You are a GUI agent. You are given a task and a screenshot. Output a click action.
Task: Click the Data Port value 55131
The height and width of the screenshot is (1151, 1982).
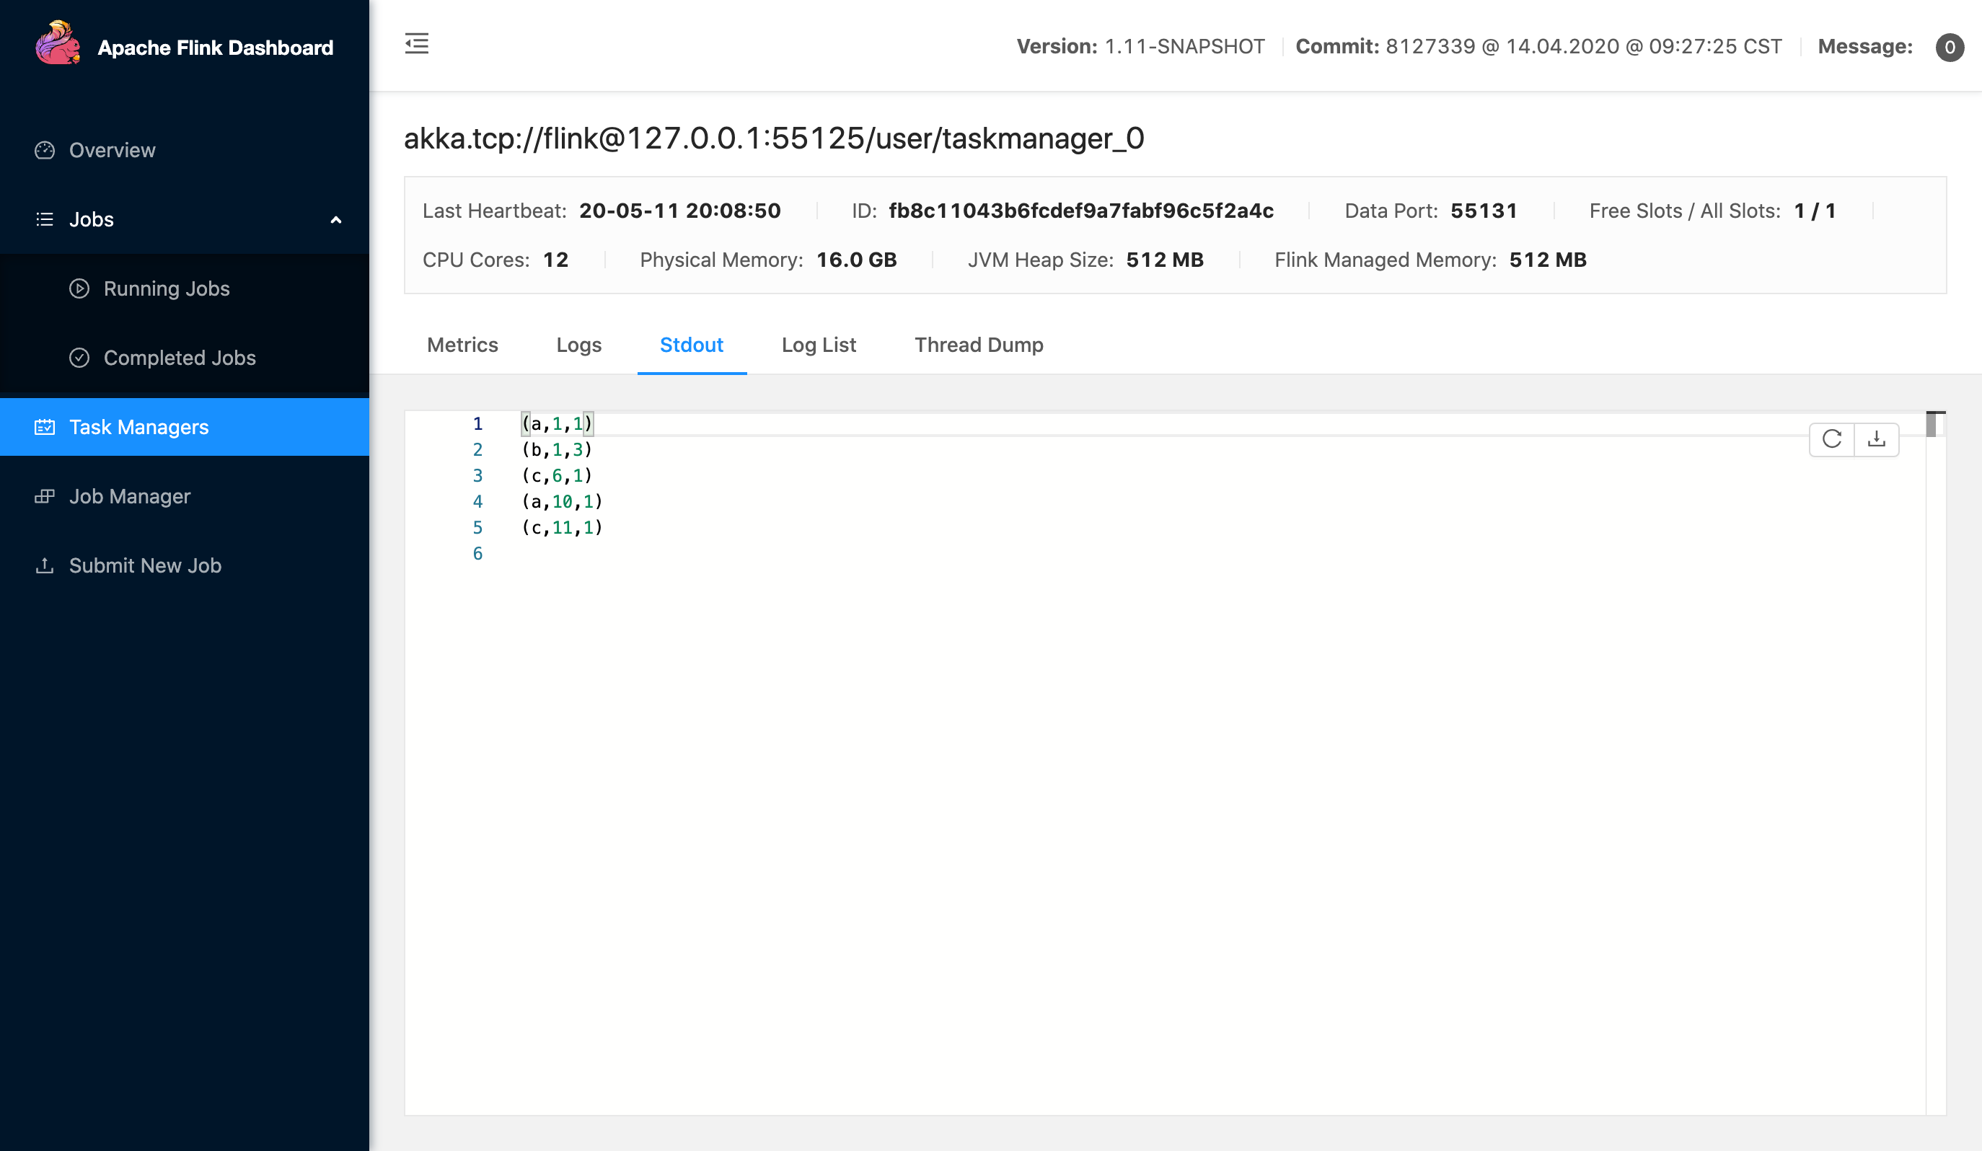pyautogui.click(x=1484, y=211)
